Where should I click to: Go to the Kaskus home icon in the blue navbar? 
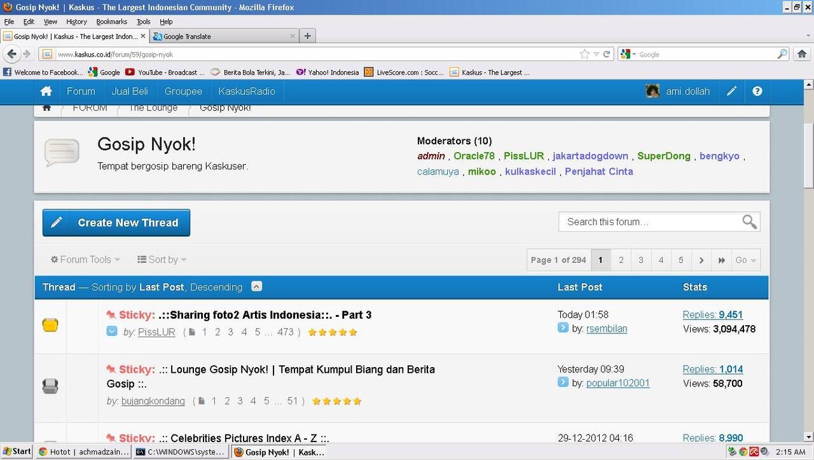pos(46,91)
